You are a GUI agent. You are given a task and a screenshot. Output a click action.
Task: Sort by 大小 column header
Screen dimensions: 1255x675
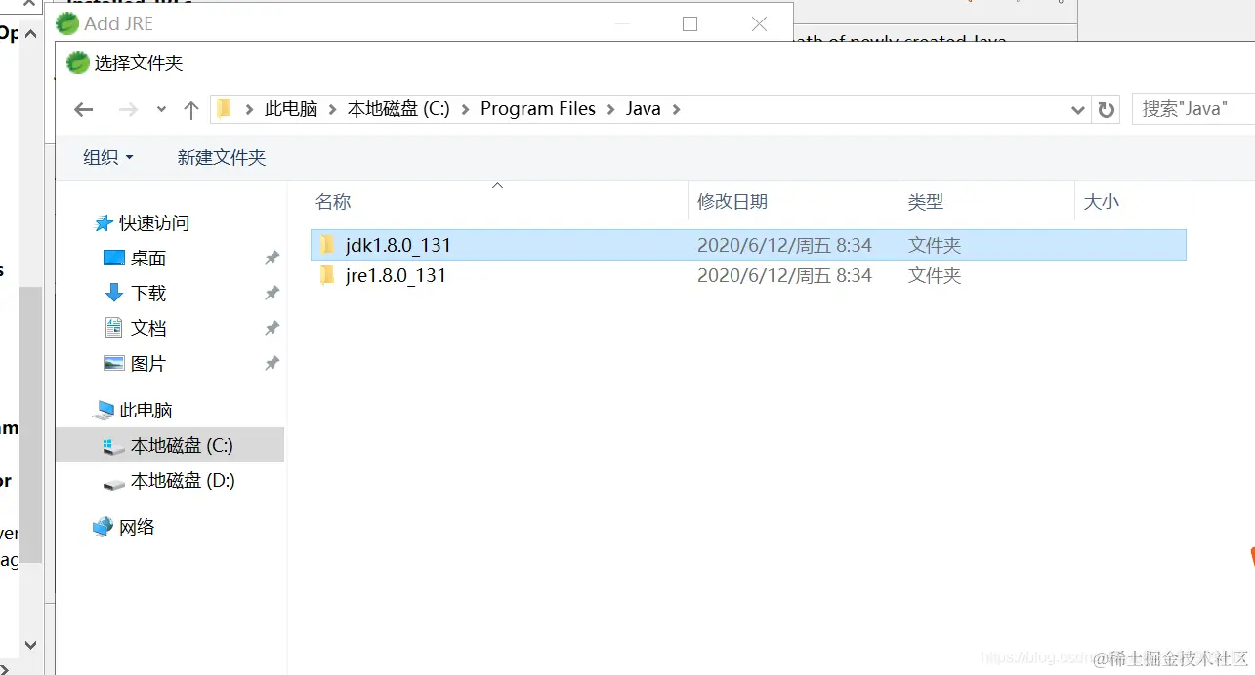coord(1102,202)
